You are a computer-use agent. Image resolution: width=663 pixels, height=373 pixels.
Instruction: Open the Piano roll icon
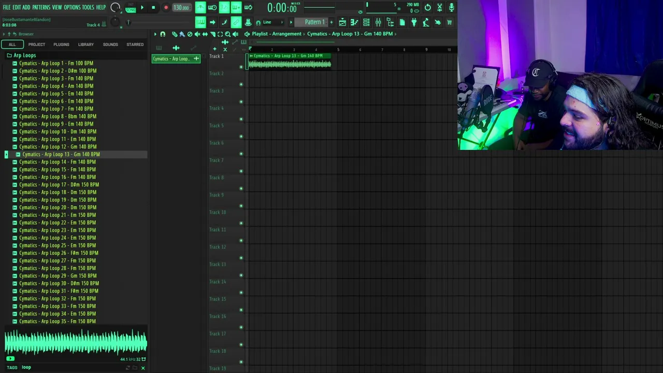tap(354, 22)
